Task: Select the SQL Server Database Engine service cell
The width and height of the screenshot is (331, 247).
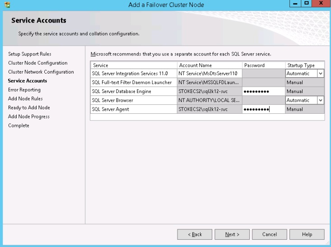Action: tap(134, 91)
